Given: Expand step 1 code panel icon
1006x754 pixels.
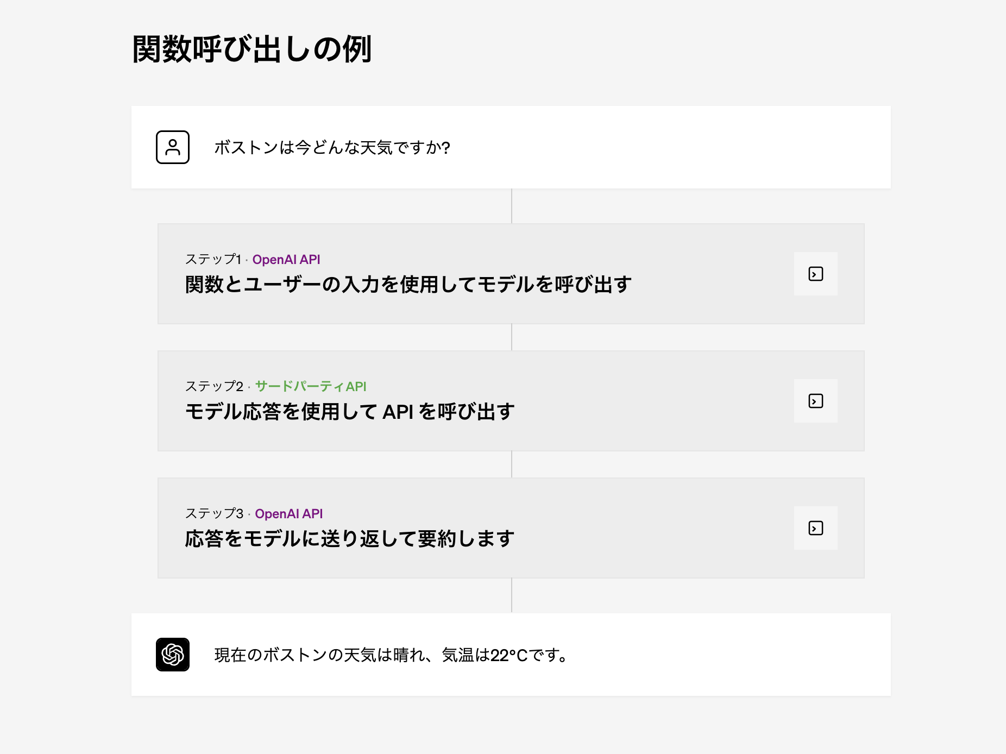Looking at the screenshot, I should pyautogui.click(x=815, y=274).
